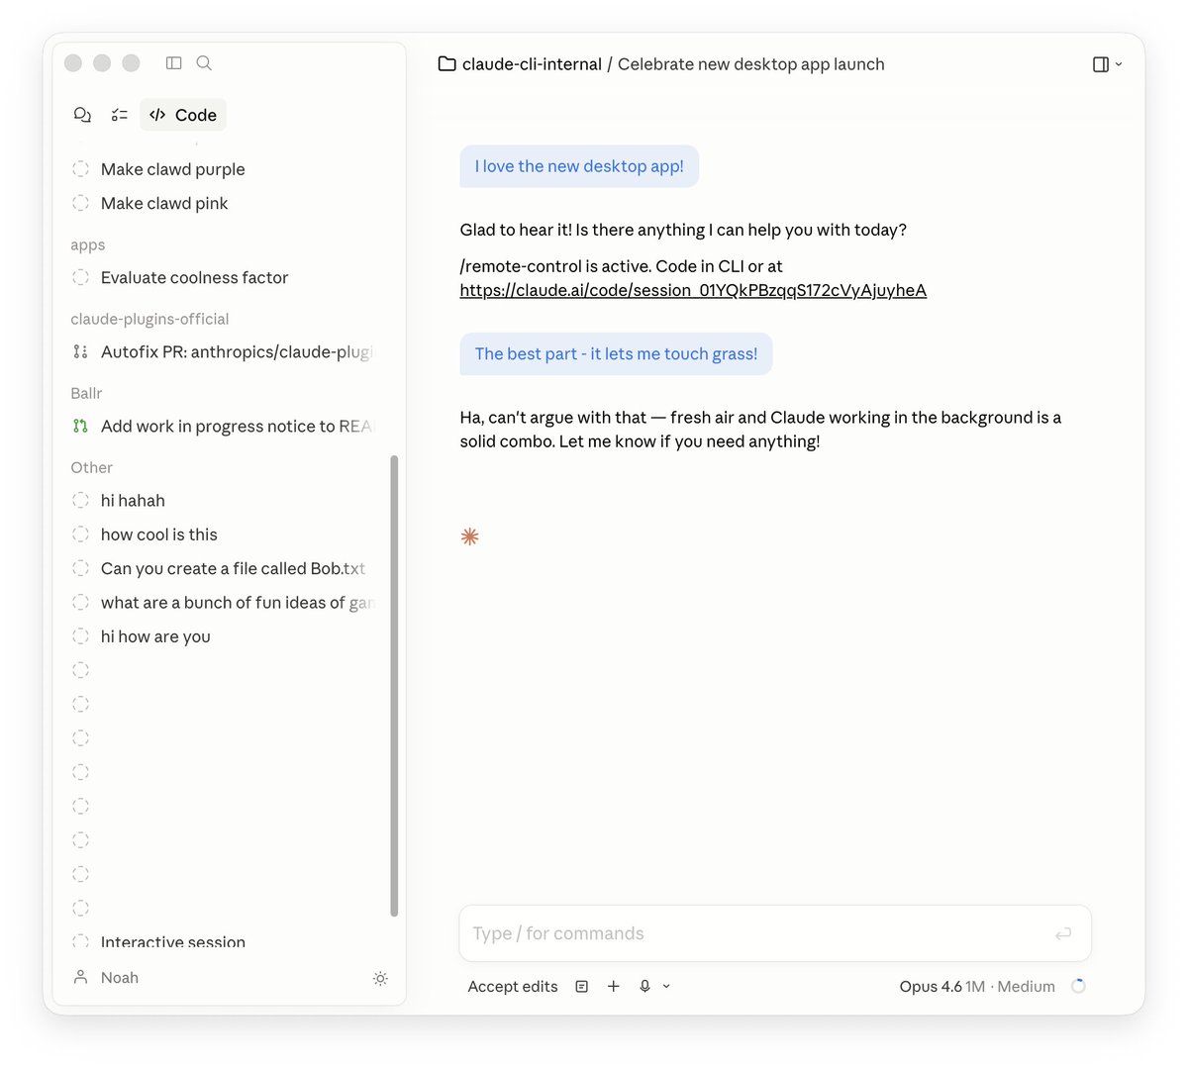Click the I love the new desktop app message
Screen dimensions: 1188x1068
point(579,166)
